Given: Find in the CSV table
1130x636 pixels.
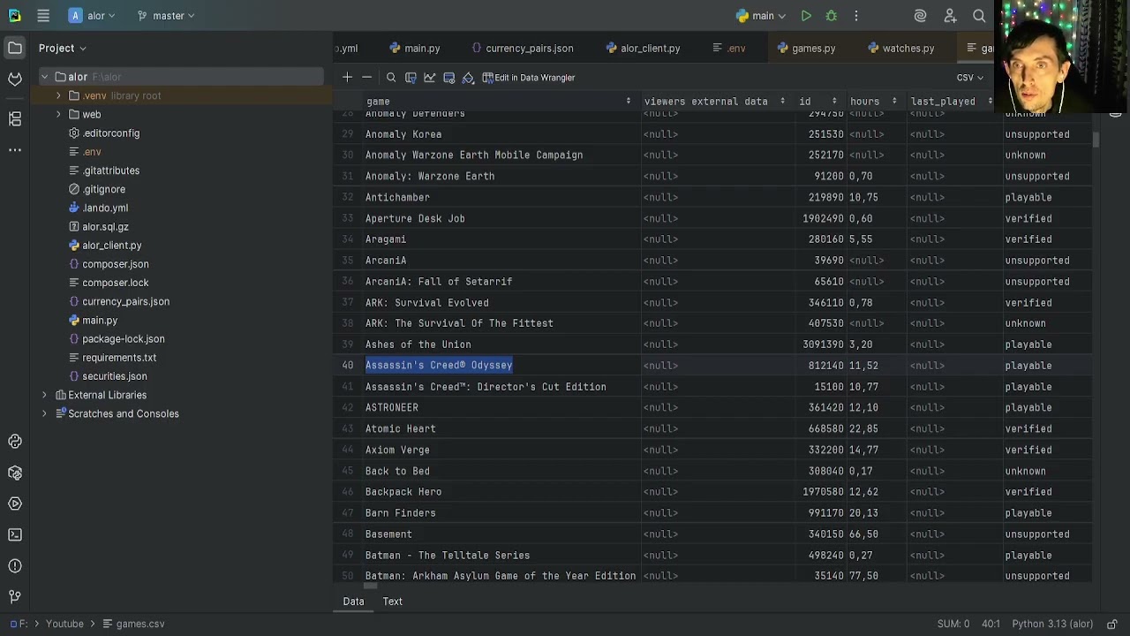Looking at the screenshot, I should pyautogui.click(x=391, y=78).
